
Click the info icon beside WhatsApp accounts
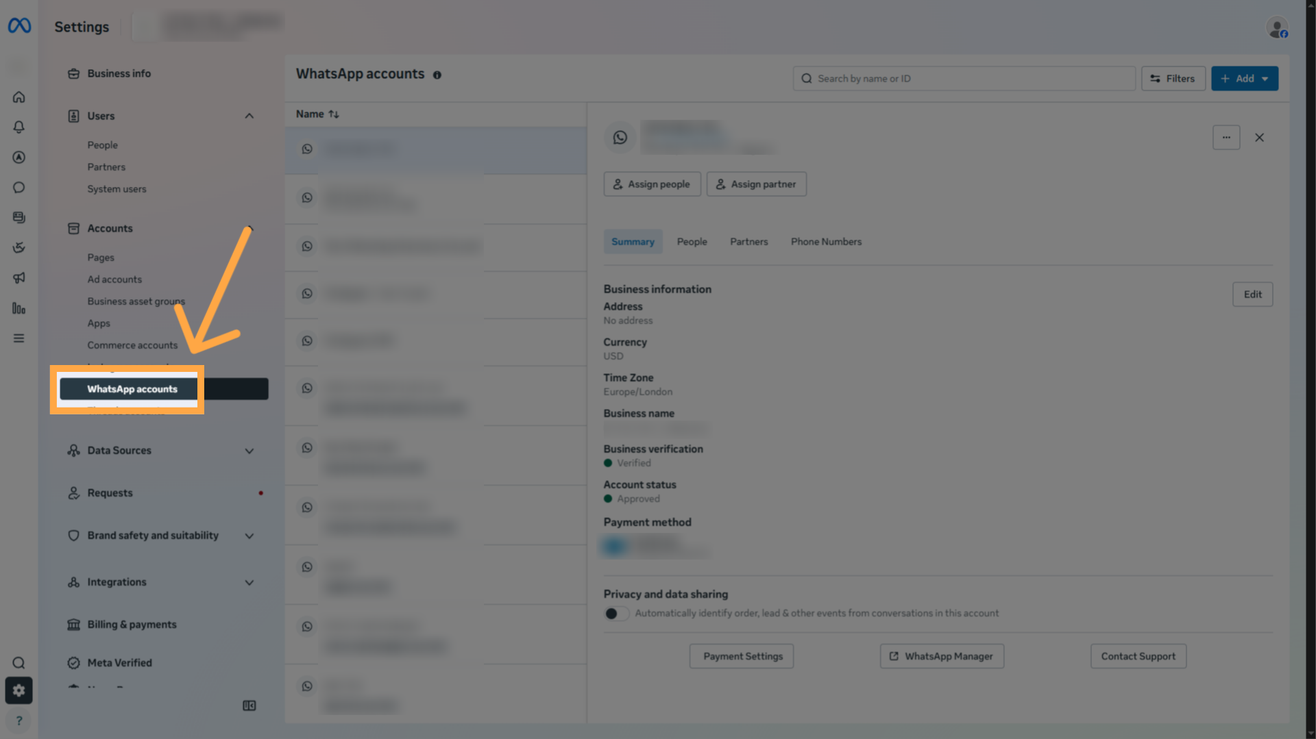click(437, 75)
